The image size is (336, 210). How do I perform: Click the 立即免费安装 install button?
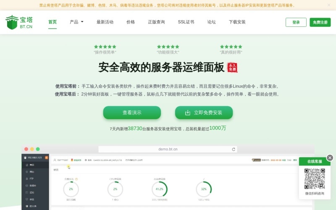click(204, 113)
